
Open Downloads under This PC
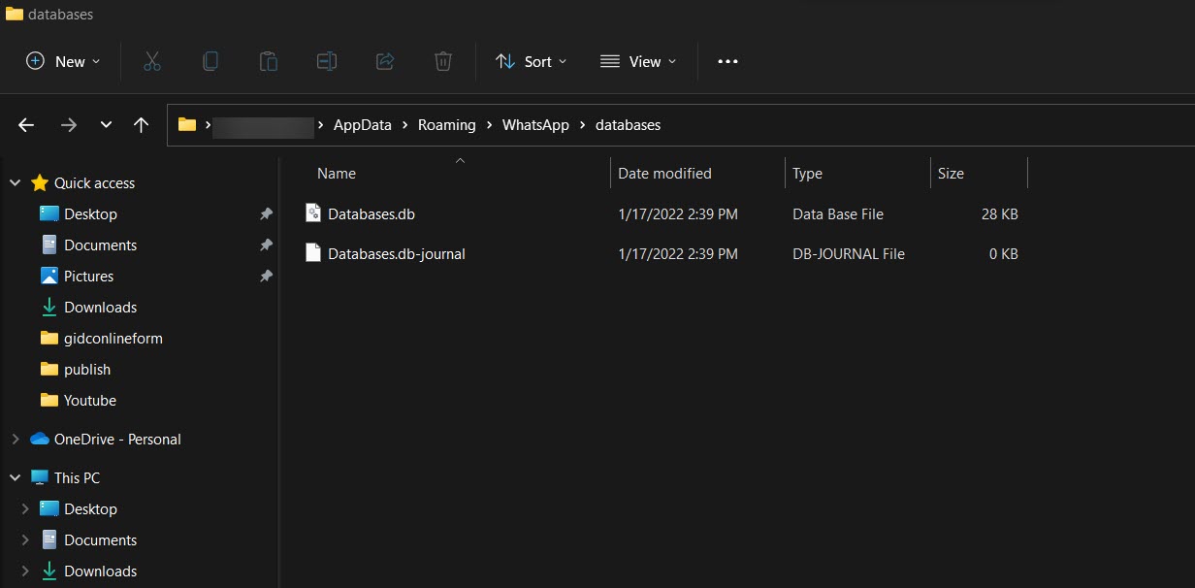[100, 571]
